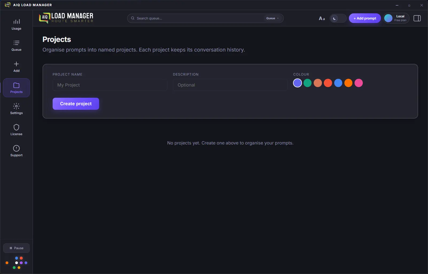Click the Create project button
The image size is (428, 274).
pos(76,104)
